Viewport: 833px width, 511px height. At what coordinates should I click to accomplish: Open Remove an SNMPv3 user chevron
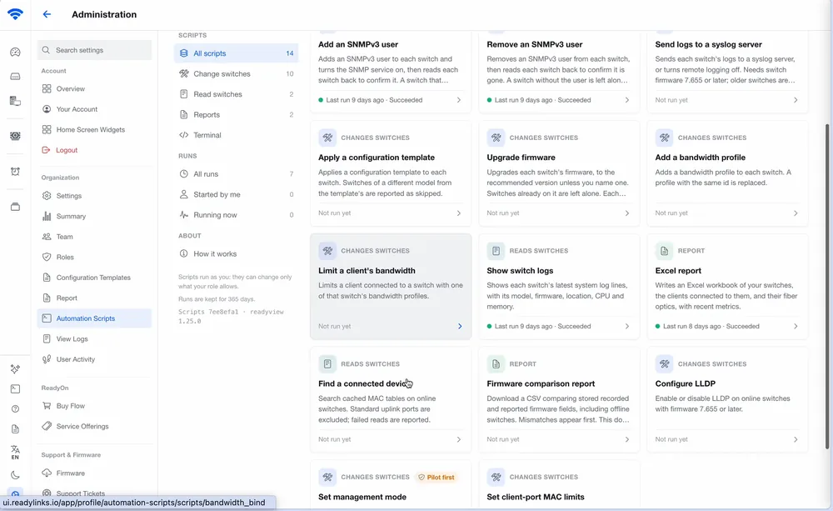point(627,100)
